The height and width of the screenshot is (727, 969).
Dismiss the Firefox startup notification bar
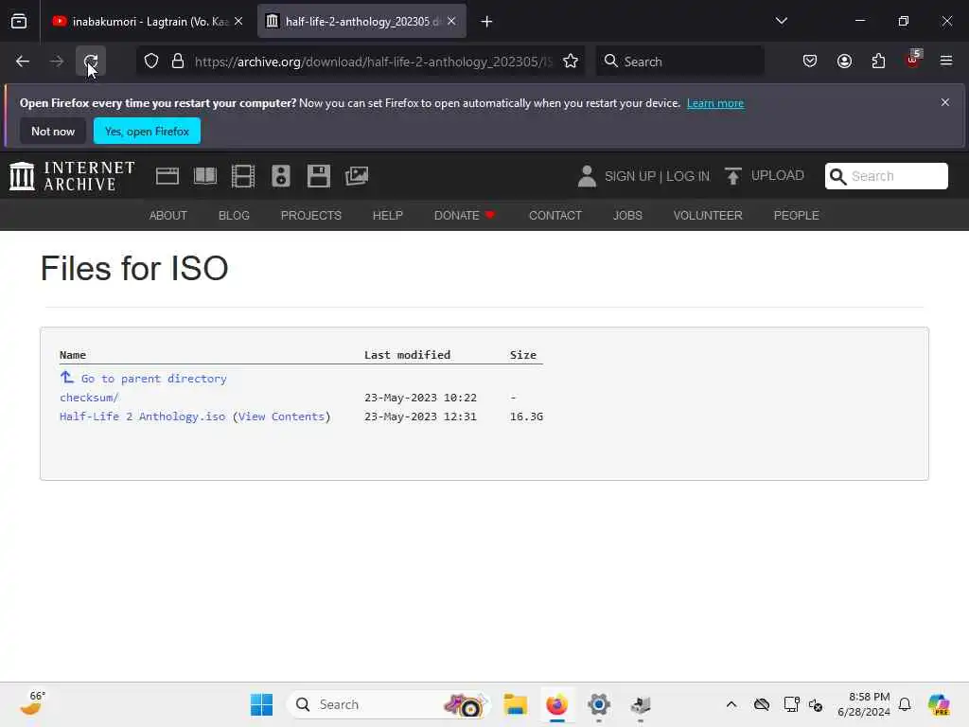945,102
